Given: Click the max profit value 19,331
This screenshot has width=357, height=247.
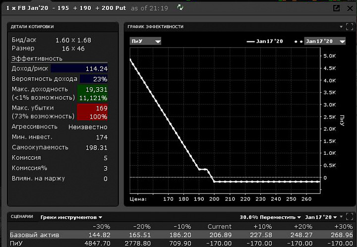Looking at the screenshot, I should click(x=97, y=90).
